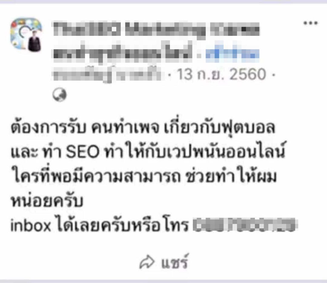Click the globe public privacy icon
The width and height of the screenshot is (327, 283).
pyautogui.click(x=59, y=95)
